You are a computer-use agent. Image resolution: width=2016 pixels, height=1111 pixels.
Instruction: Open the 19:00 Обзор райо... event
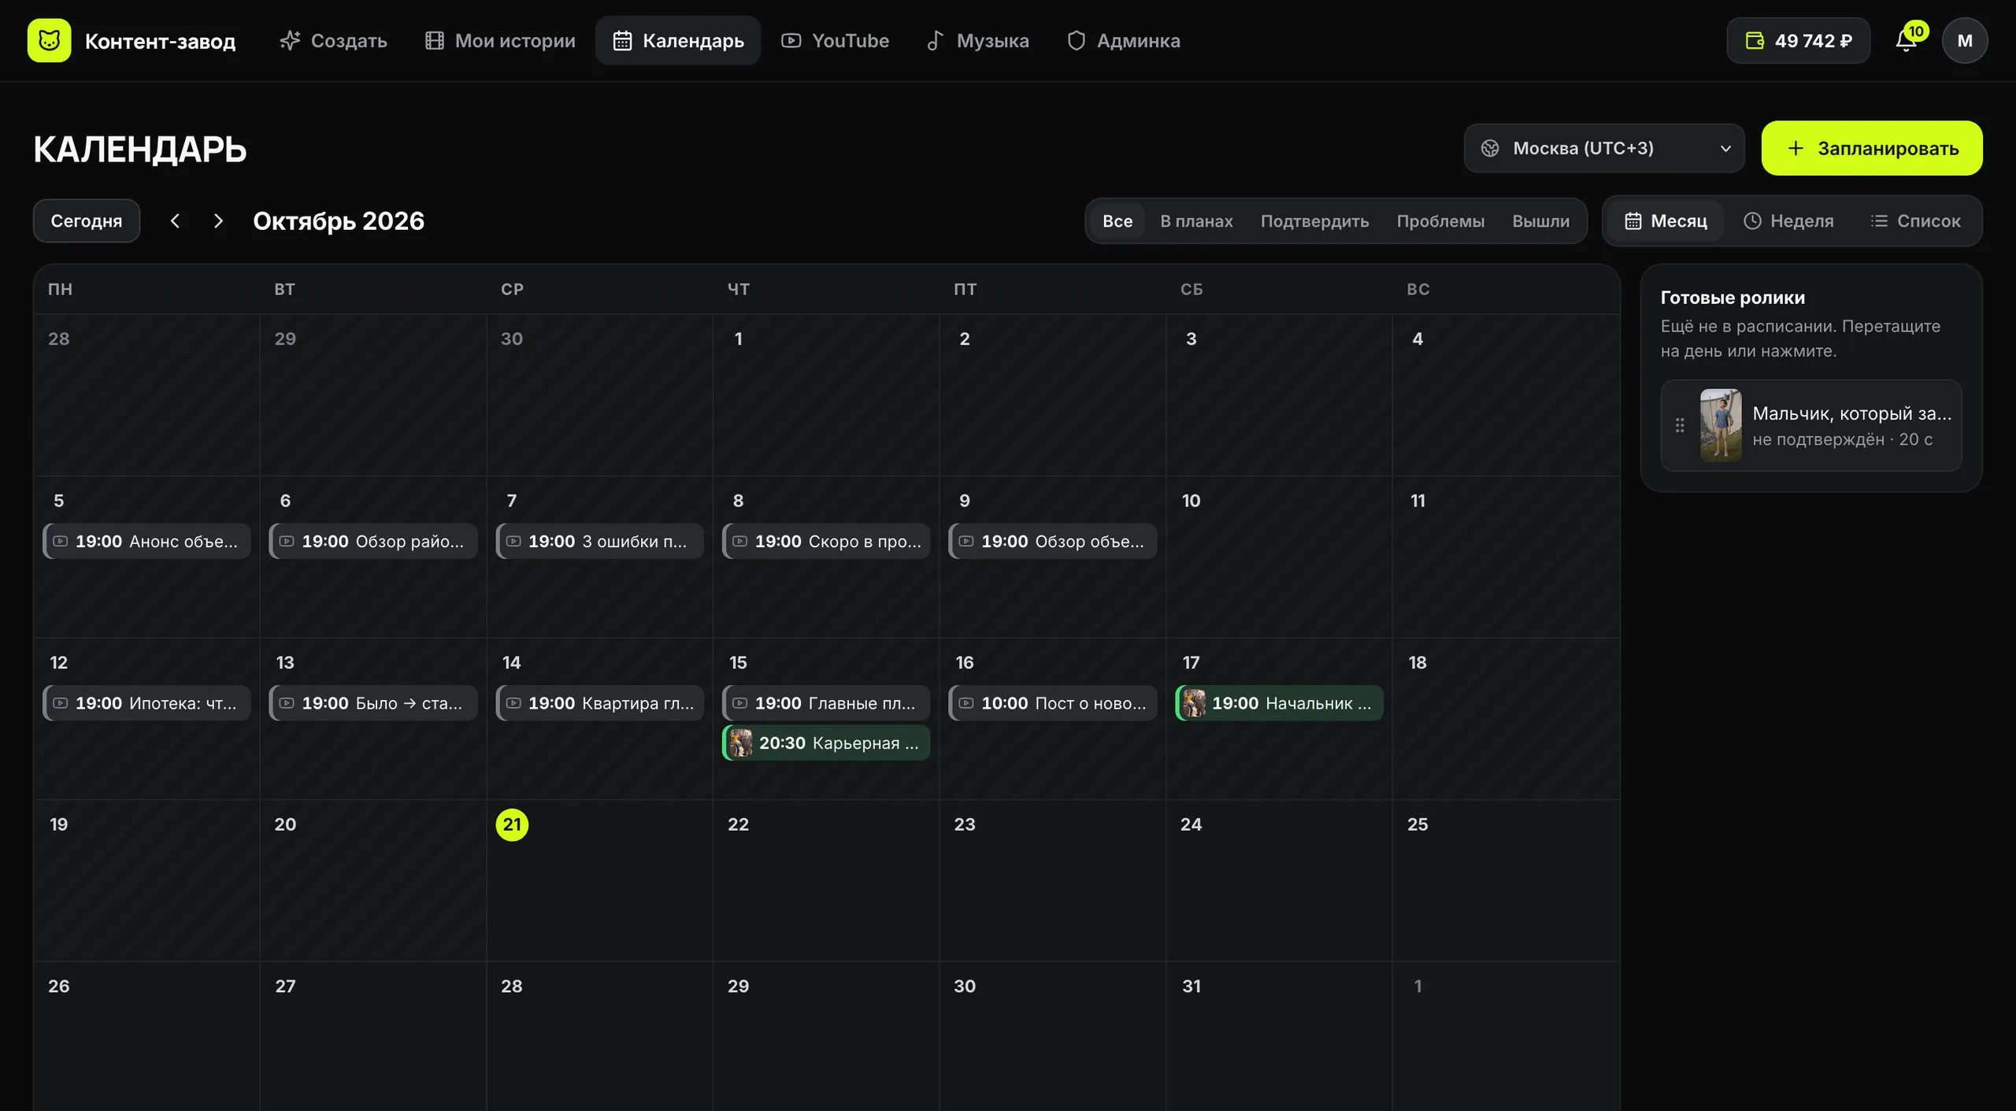[373, 542]
